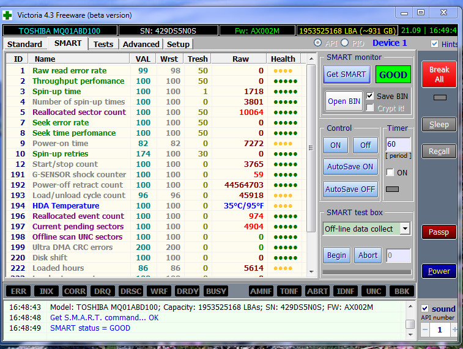This screenshot has width=463, height=349.
Task: Enable the Timer ON checkbox
Action: click(390, 172)
